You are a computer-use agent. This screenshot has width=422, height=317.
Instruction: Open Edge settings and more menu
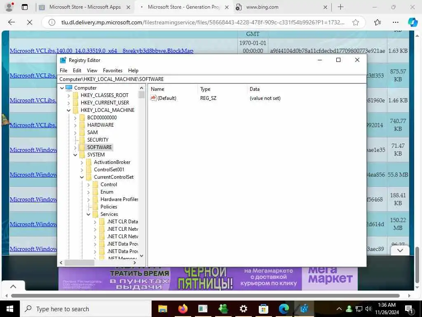395,22
